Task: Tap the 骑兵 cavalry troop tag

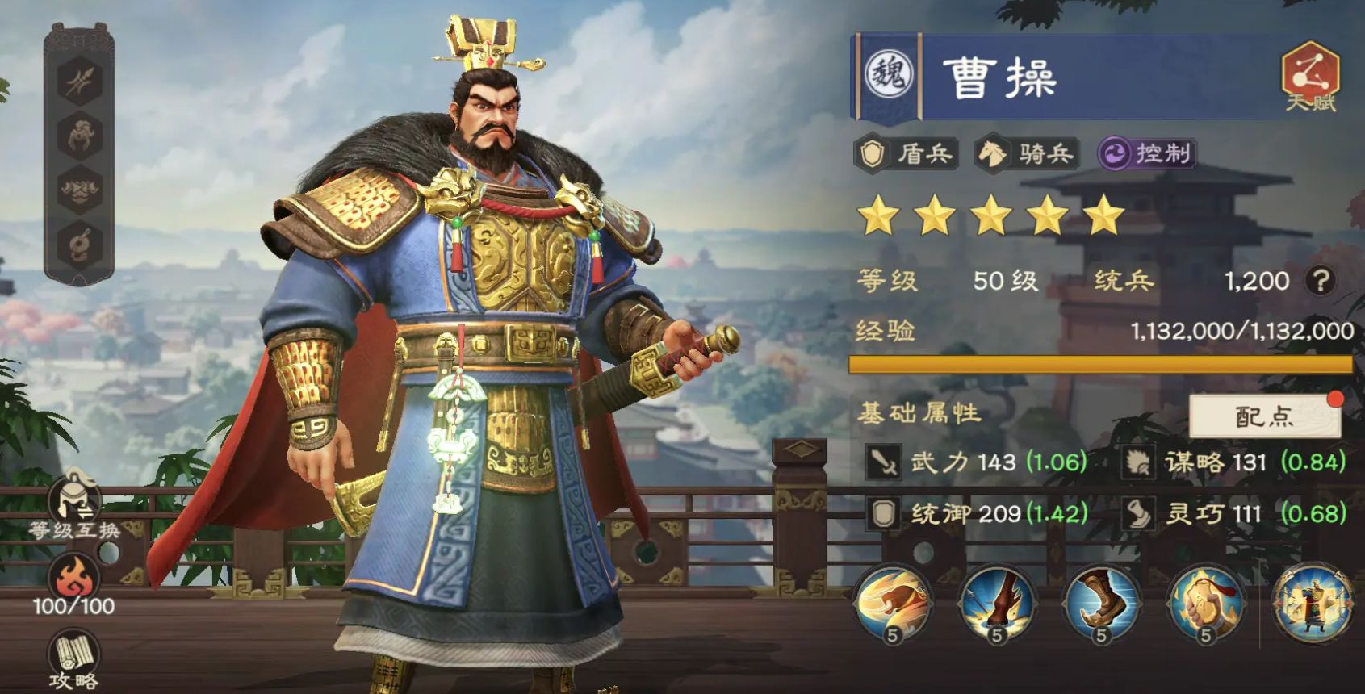Action: (1026, 153)
